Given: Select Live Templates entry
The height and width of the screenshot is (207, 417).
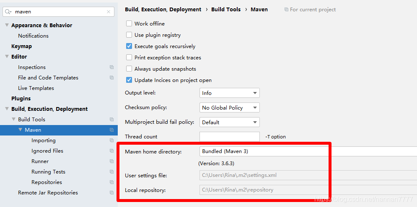Looking at the screenshot, I should click(36, 88).
